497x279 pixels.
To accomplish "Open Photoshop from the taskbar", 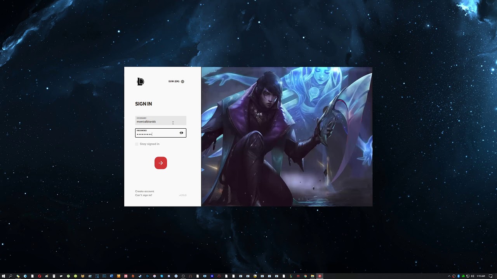I will [x=104, y=276].
